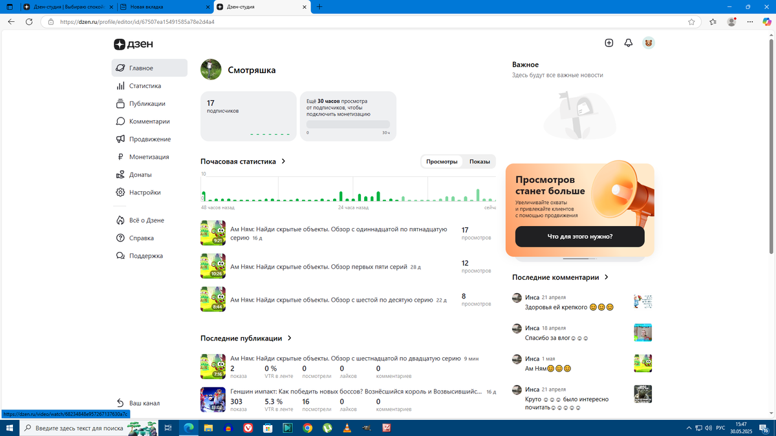Click the Ваш канал arrow icon
The height and width of the screenshot is (436, 776).
pyautogui.click(x=120, y=403)
